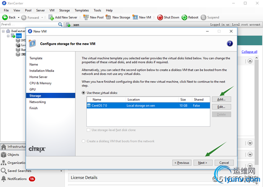Click the Name column header
This screenshot has width=263, height=187.
pyautogui.click(x=109, y=99)
